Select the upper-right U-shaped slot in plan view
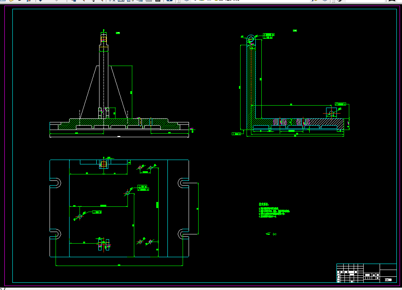 click(x=183, y=183)
